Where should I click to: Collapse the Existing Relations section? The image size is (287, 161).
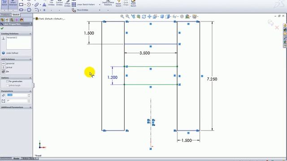tap(30, 34)
